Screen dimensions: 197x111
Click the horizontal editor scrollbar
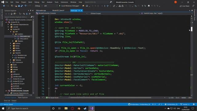pyautogui.click(x=111, y=97)
